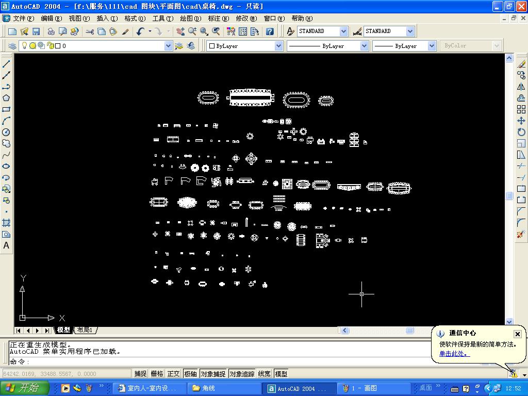Open the 修改(M) menu

[x=246, y=19]
